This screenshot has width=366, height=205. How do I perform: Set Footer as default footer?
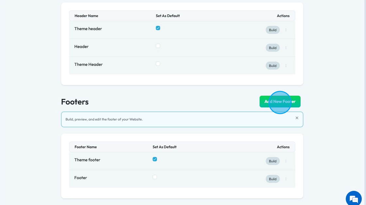[155, 177]
